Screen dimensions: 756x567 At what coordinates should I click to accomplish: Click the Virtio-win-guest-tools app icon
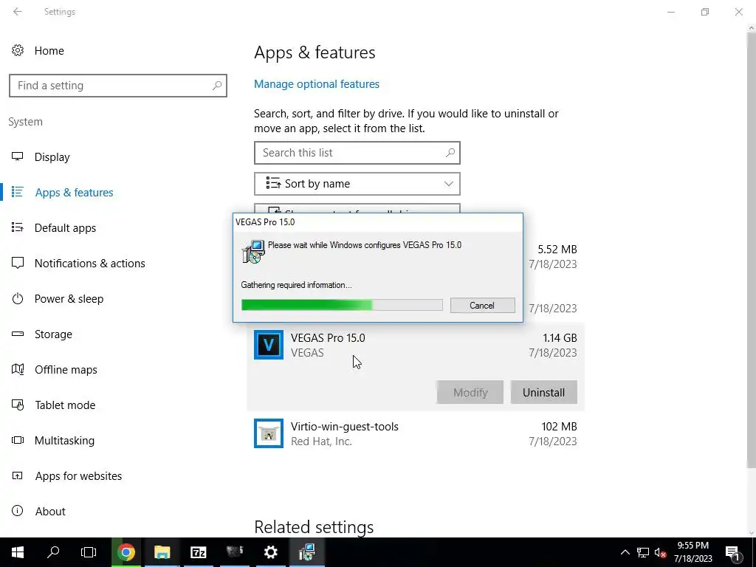point(269,433)
